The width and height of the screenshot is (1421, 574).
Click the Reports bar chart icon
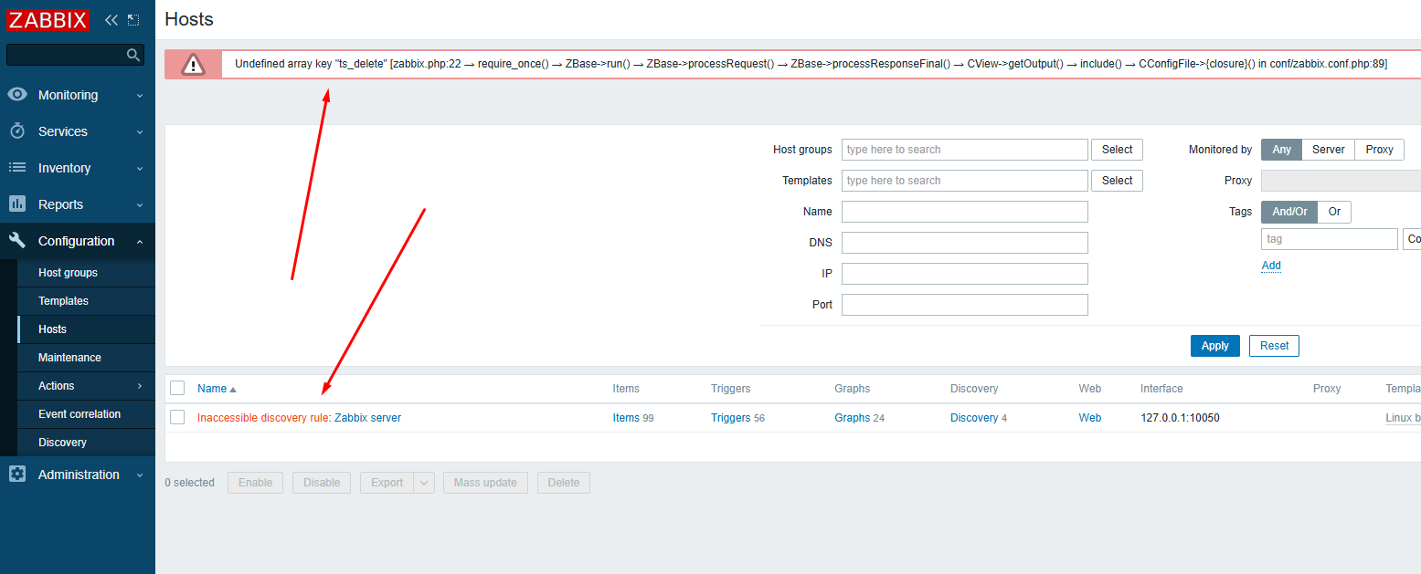coord(17,204)
